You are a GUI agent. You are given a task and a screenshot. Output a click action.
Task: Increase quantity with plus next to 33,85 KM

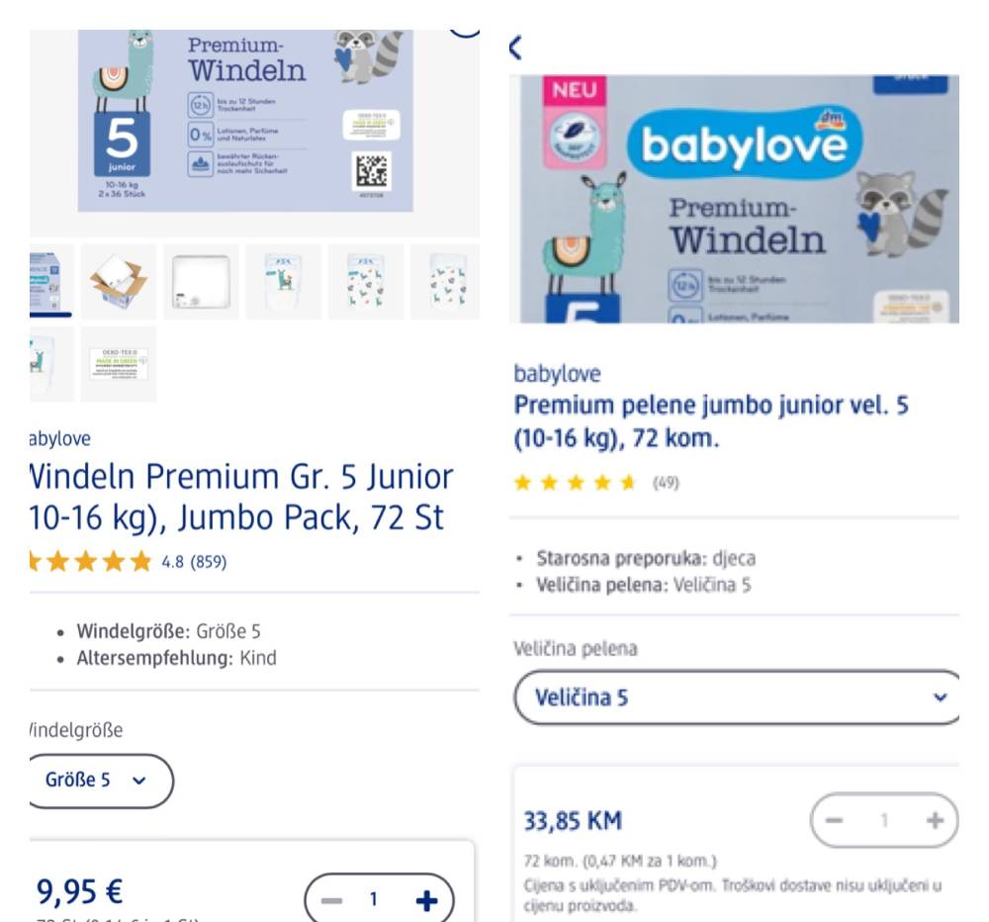click(x=935, y=820)
